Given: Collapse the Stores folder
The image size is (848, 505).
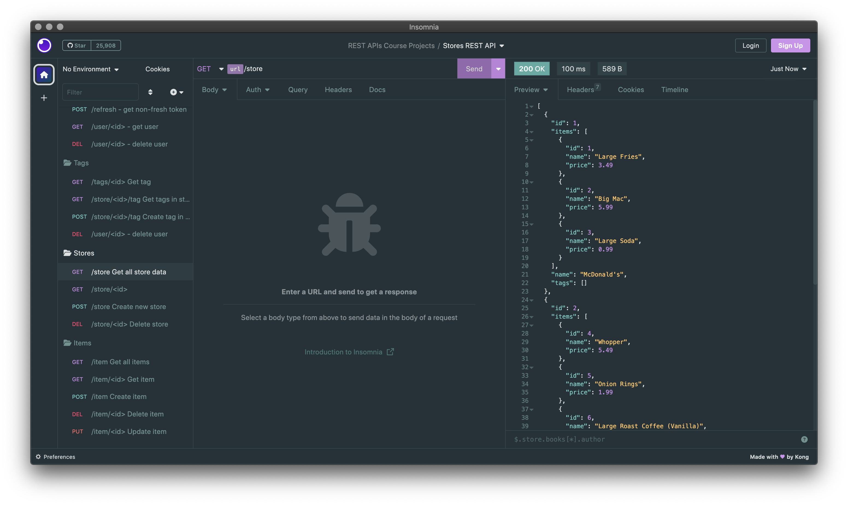Looking at the screenshot, I should (79, 253).
